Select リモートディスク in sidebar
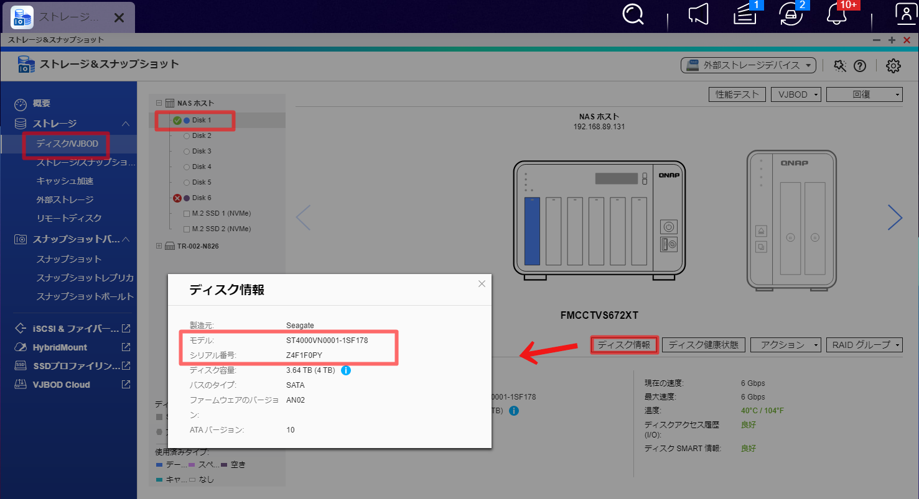 tap(69, 218)
